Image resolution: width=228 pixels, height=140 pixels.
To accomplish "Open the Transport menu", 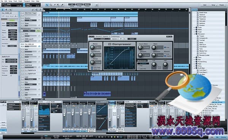I will pyautogui.click(x=27, y=1).
